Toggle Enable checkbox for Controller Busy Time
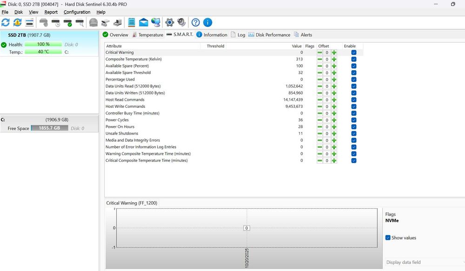 [x=354, y=113]
